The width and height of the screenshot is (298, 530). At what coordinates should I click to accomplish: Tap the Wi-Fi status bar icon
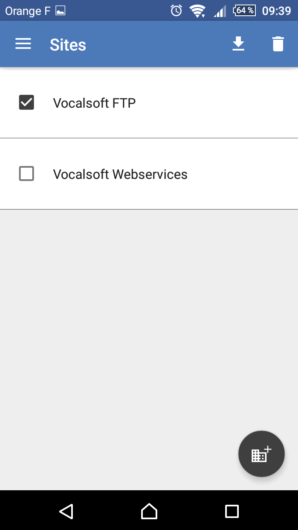(198, 11)
